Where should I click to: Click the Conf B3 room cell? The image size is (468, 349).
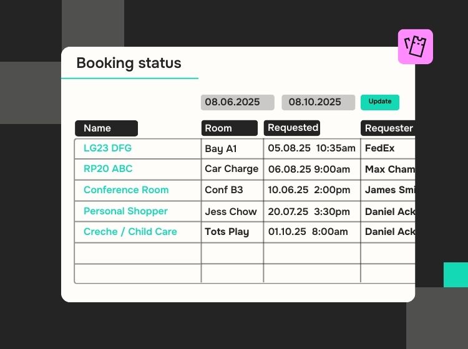(x=233, y=190)
